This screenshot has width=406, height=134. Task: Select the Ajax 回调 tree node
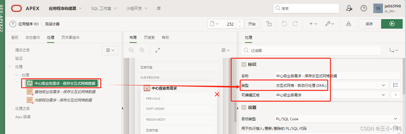click(23, 117)
